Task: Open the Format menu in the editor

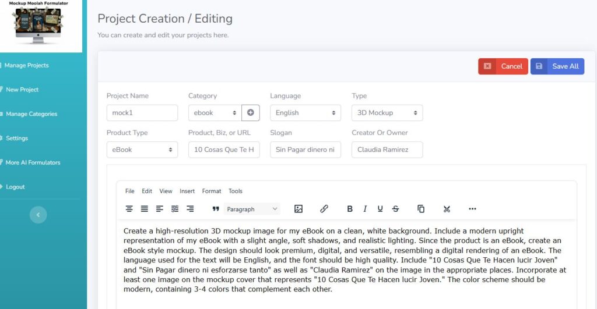Action: (x=211, y=191)
